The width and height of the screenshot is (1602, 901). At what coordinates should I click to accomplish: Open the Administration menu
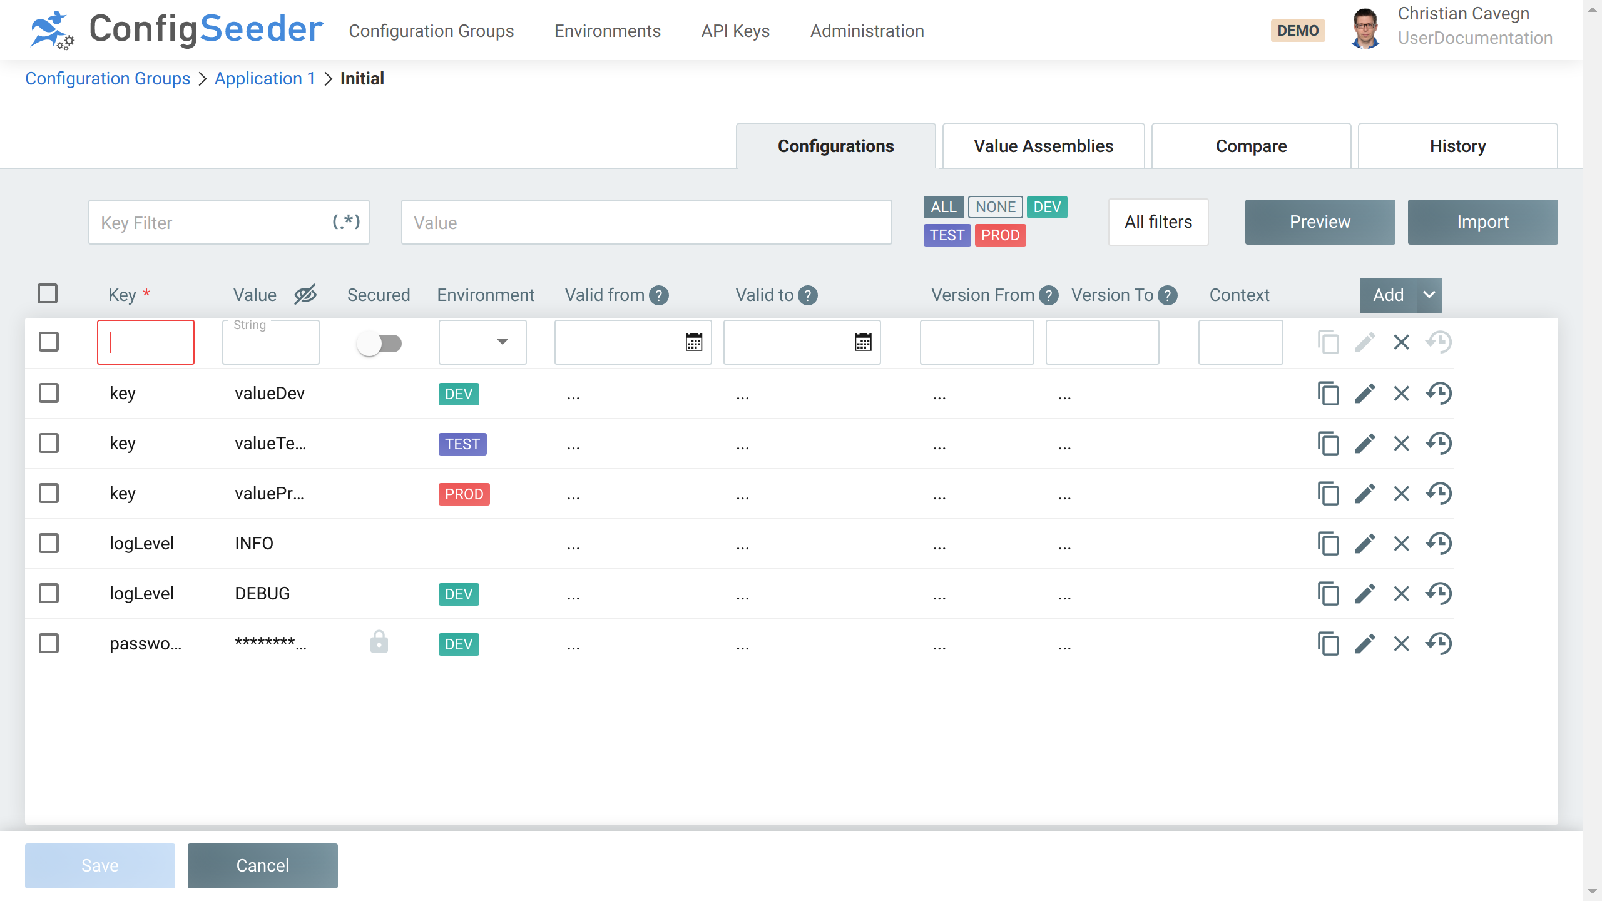pos(867,31)
